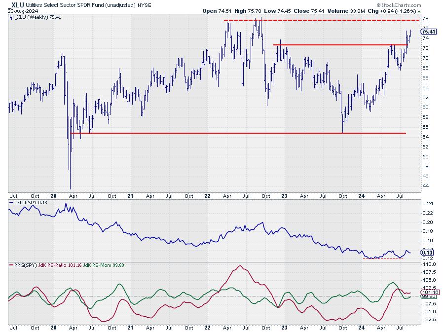Select the JdK RS-Mom legend text
Image resolution: width=444 pixels, height=332 pixels.
[x=111, y=266]
